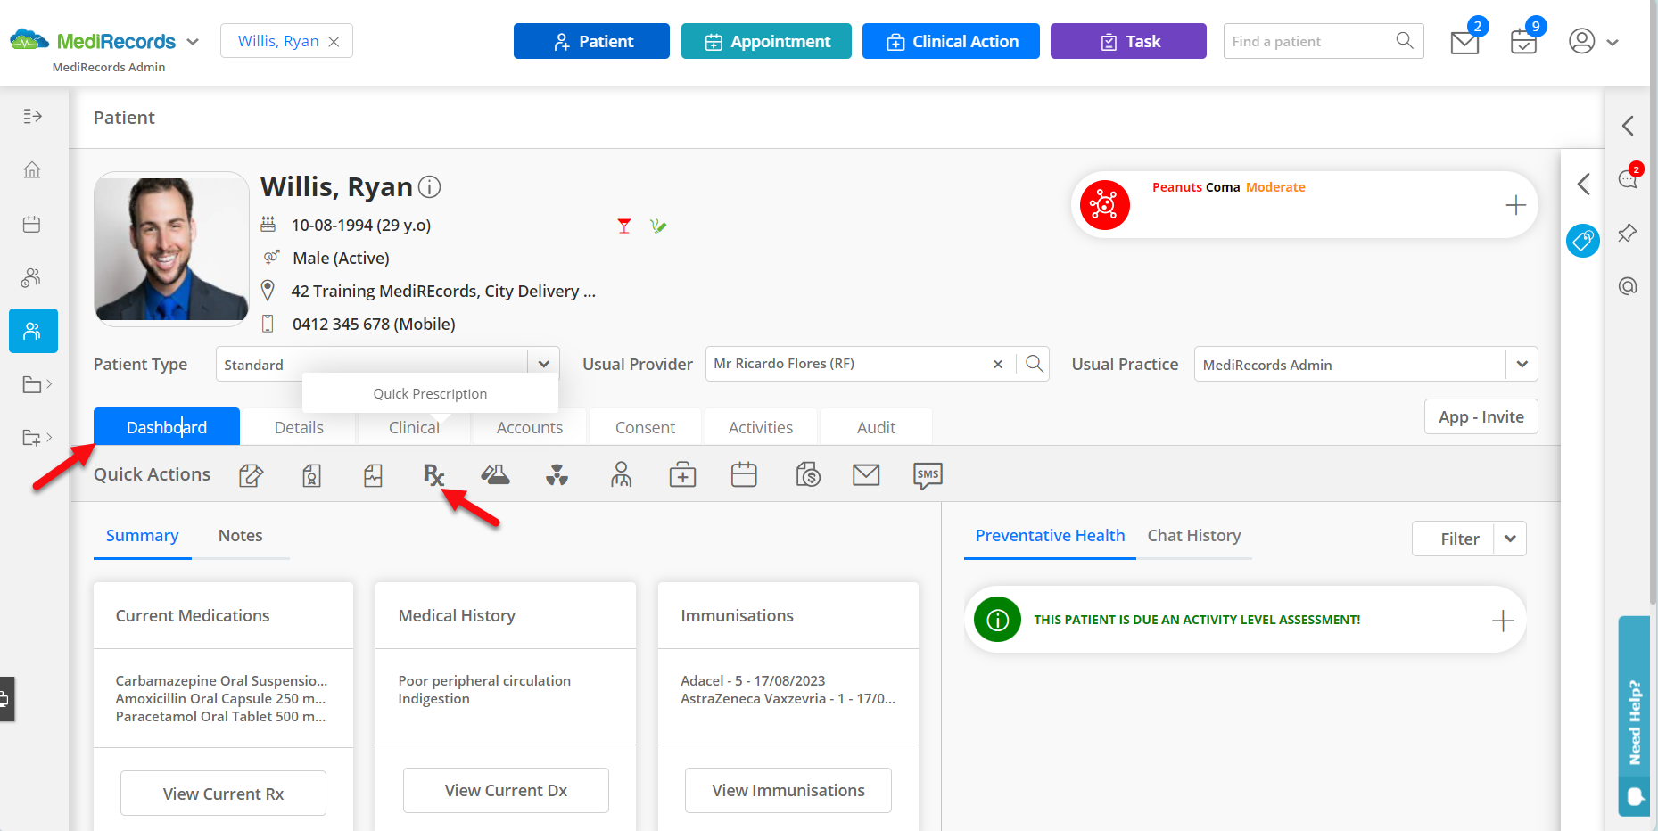Click the App - Invite button
The width and height of the screenshot is (1658, 831).
1481,416
